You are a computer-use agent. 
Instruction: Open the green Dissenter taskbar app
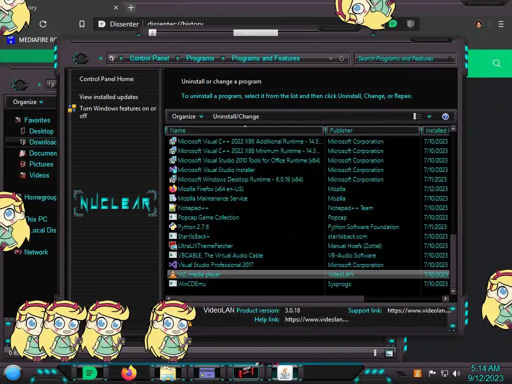click(89, 373)
